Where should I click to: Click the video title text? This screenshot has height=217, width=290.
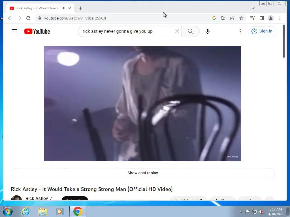(92, 189)
